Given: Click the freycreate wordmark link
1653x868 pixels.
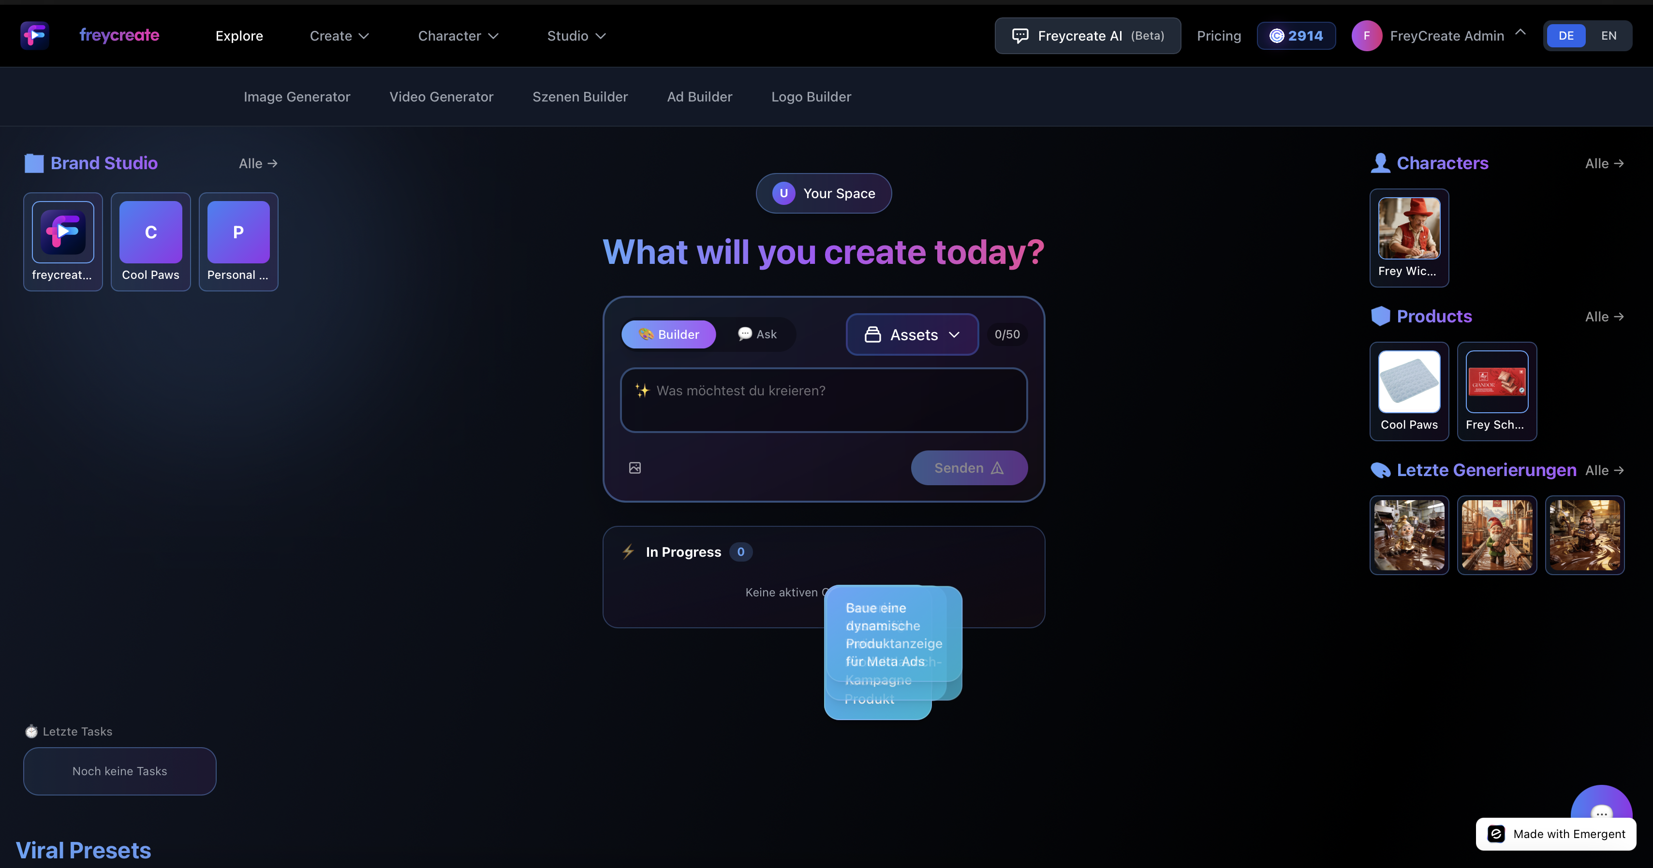Looking at the screenshot, I should tap(119, 35).
